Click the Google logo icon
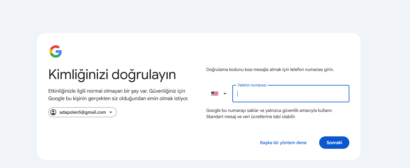 pos(56,51)
